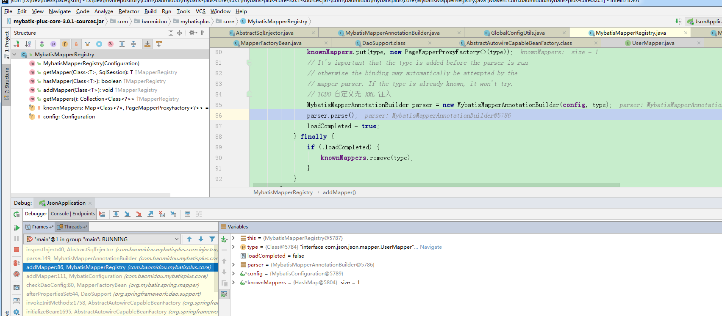Open the Analyze menu

(103, 11)
